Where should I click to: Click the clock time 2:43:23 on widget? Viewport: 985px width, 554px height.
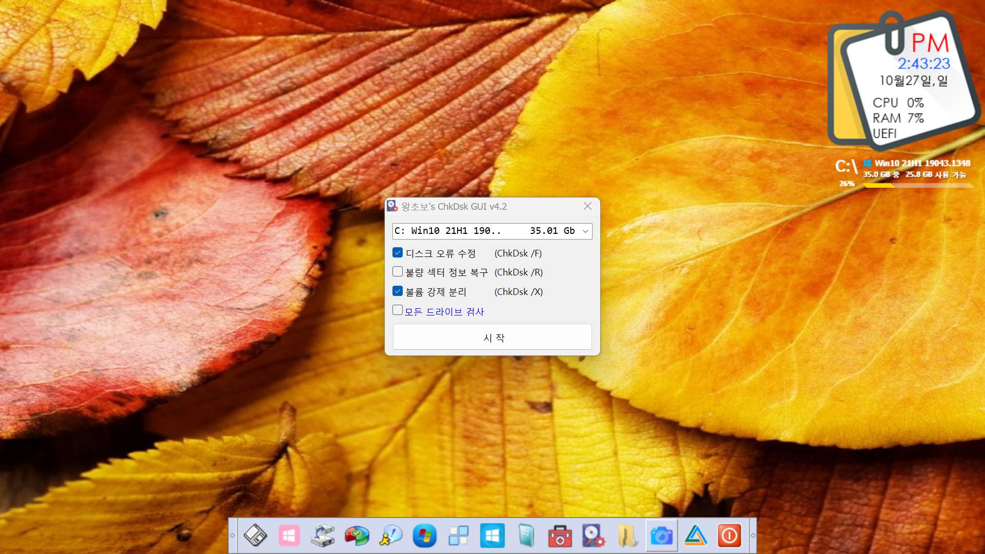click(923, 64)
